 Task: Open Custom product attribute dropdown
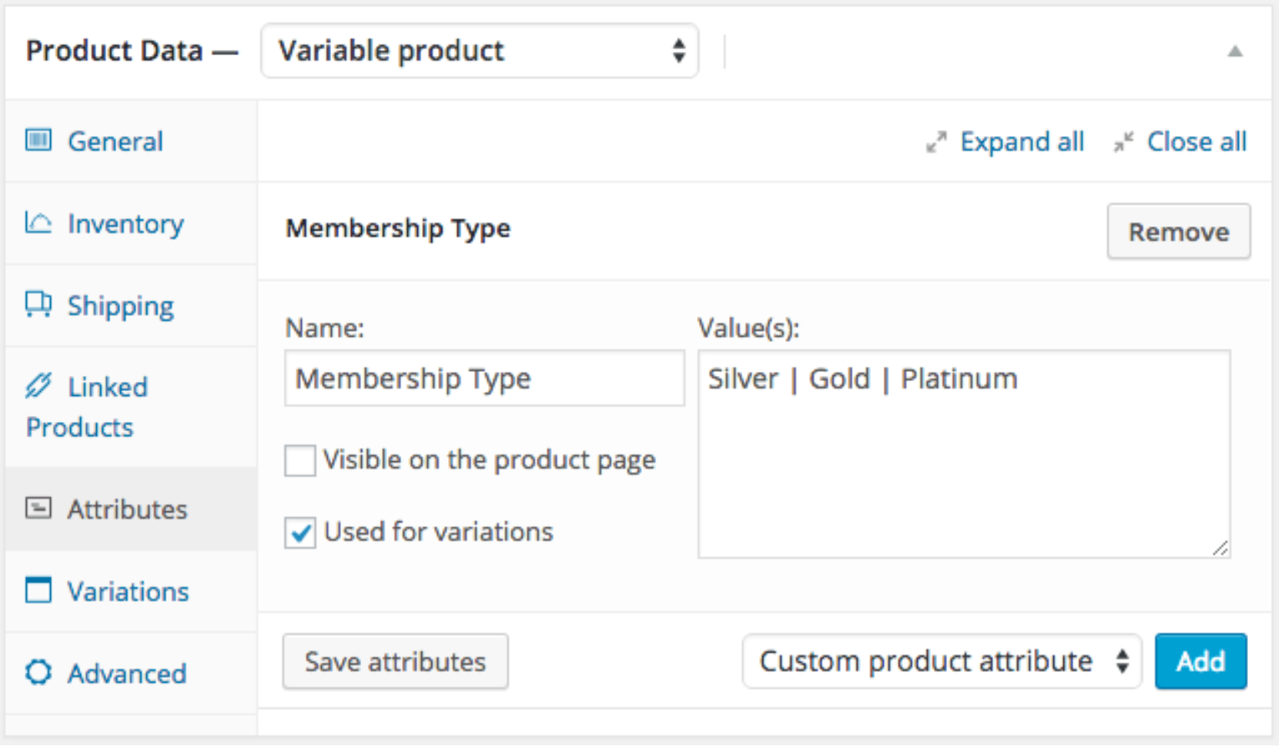coord(941,662)
